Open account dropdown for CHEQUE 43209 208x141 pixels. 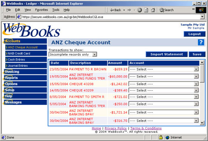pyautogui.click(x=196, y=90)
